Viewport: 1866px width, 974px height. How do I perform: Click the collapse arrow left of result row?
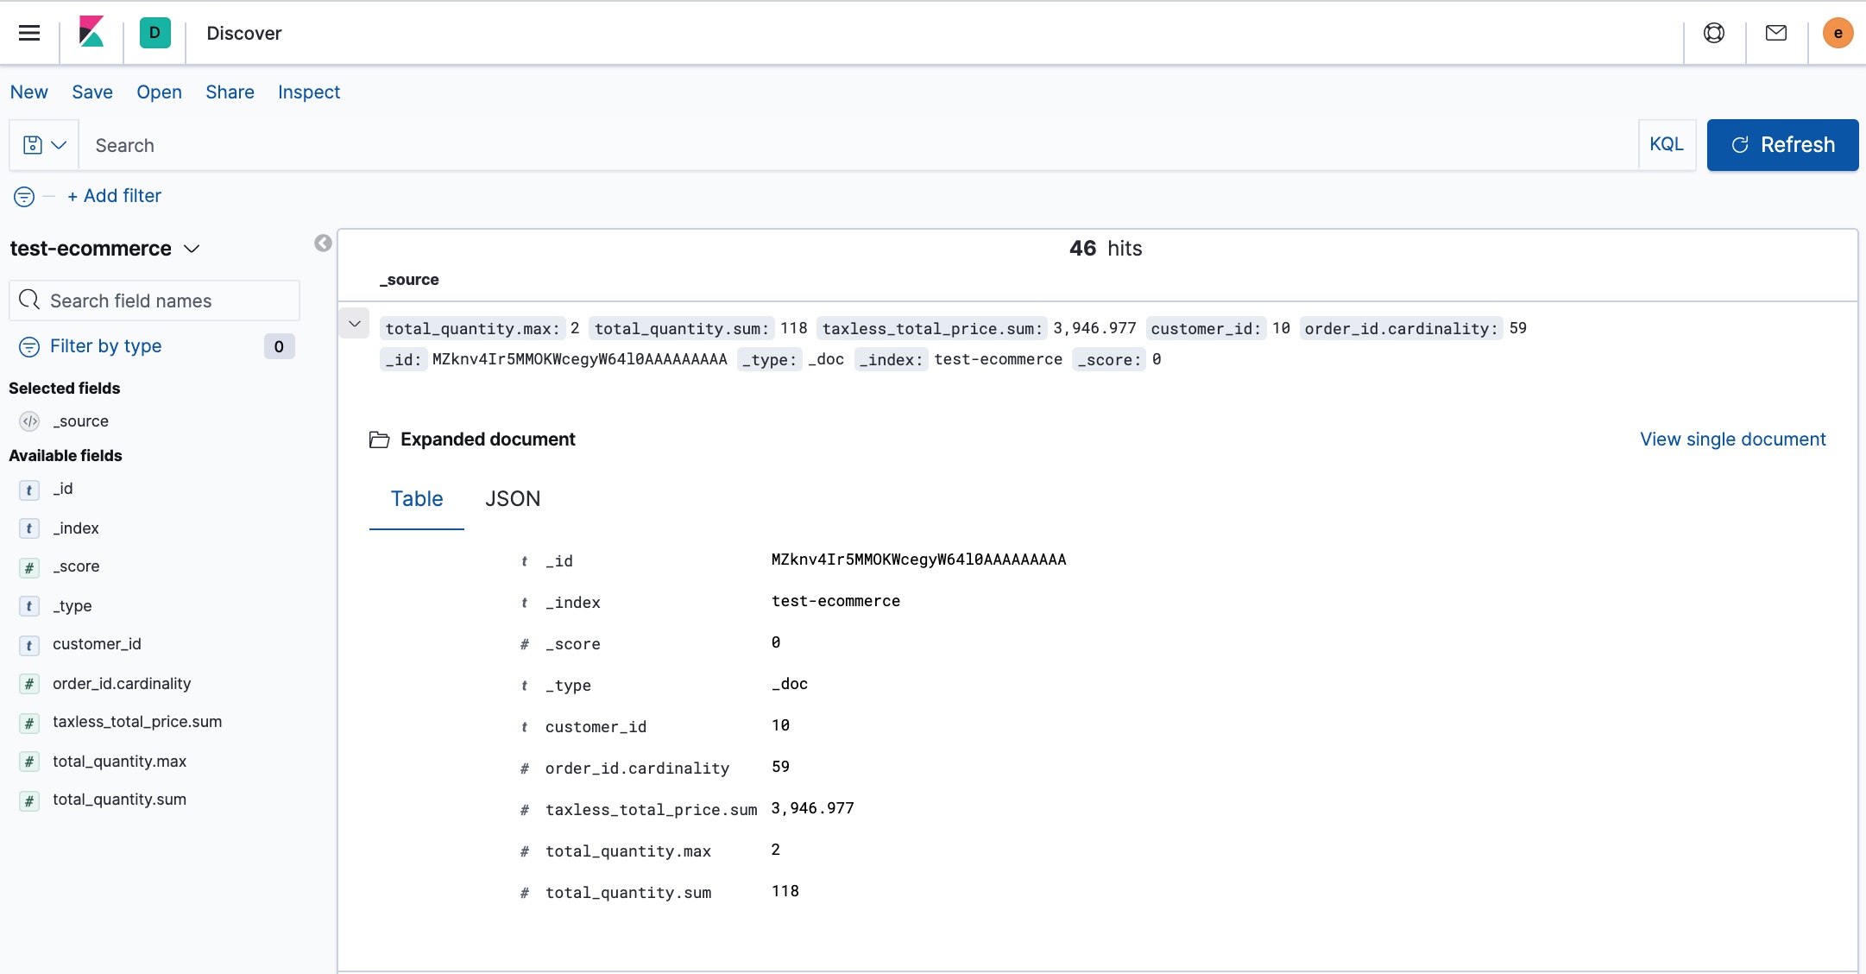pyautogui.click(x=354, y=324)
